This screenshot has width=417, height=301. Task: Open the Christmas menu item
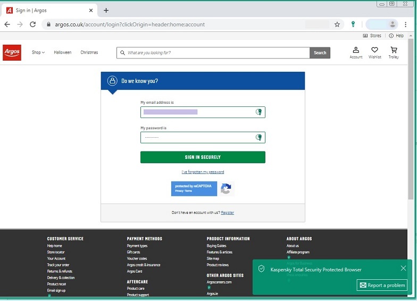tap(89, 52)
